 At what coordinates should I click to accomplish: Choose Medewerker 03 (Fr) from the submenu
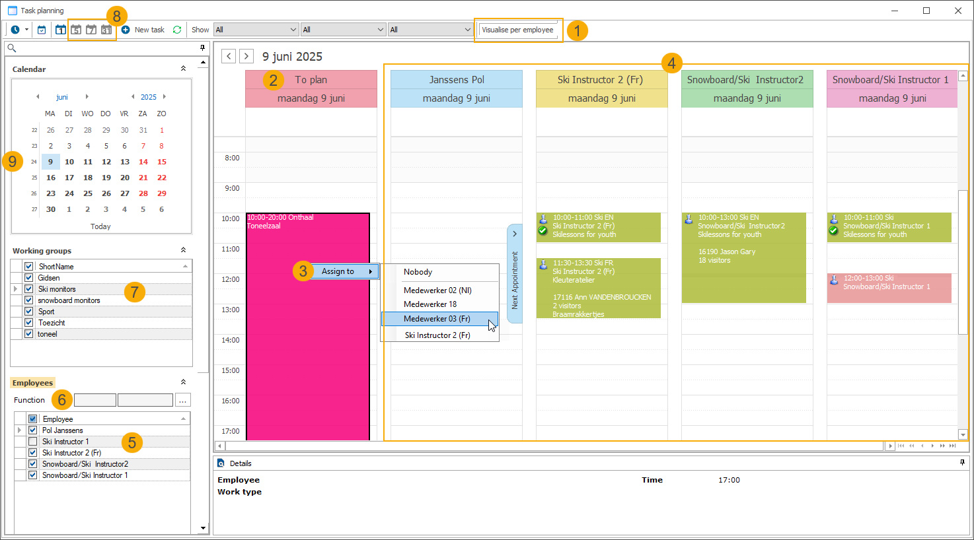(x=437, y=319)
